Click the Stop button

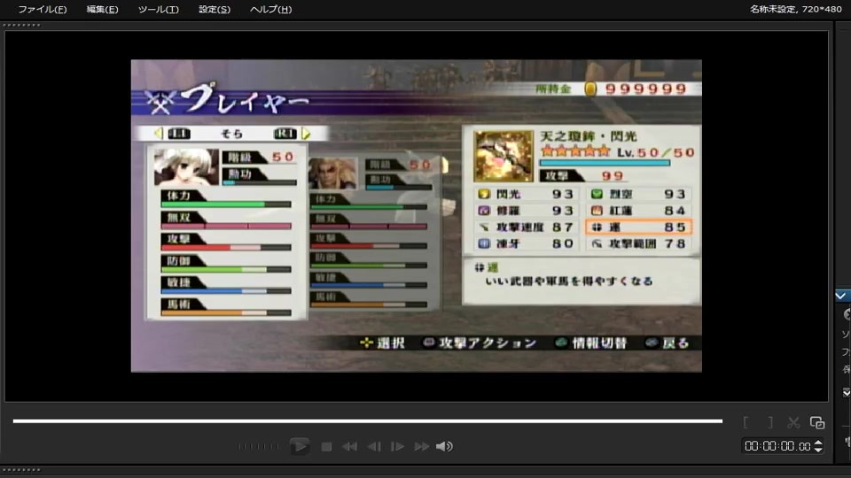pyautogui.click(x=326, y=446)
